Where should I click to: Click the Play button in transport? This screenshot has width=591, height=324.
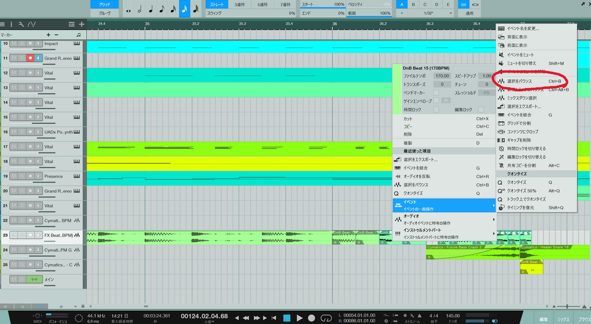click(300, 318)
